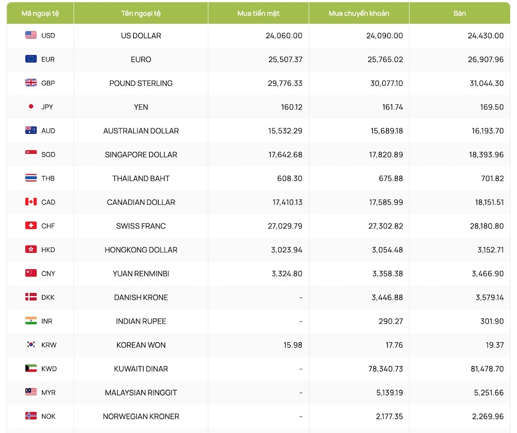
Task: Click the USD selling rate 24,430.00
Action: (486, 35)
